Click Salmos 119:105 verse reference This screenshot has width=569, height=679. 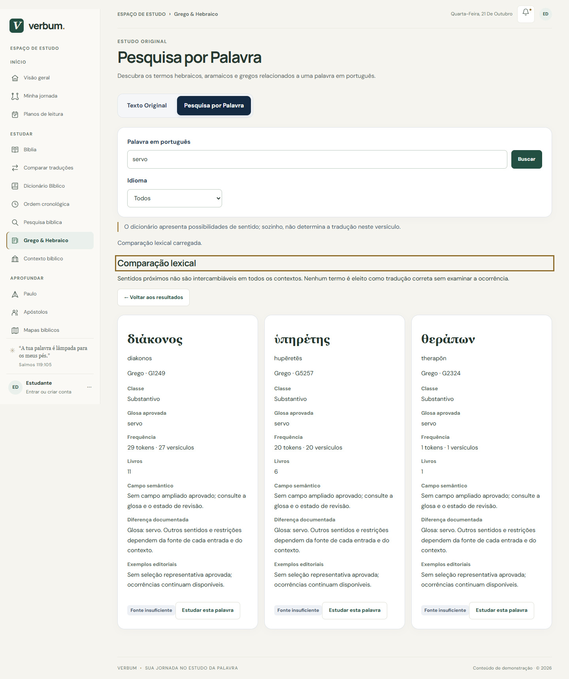pos(35,365)
